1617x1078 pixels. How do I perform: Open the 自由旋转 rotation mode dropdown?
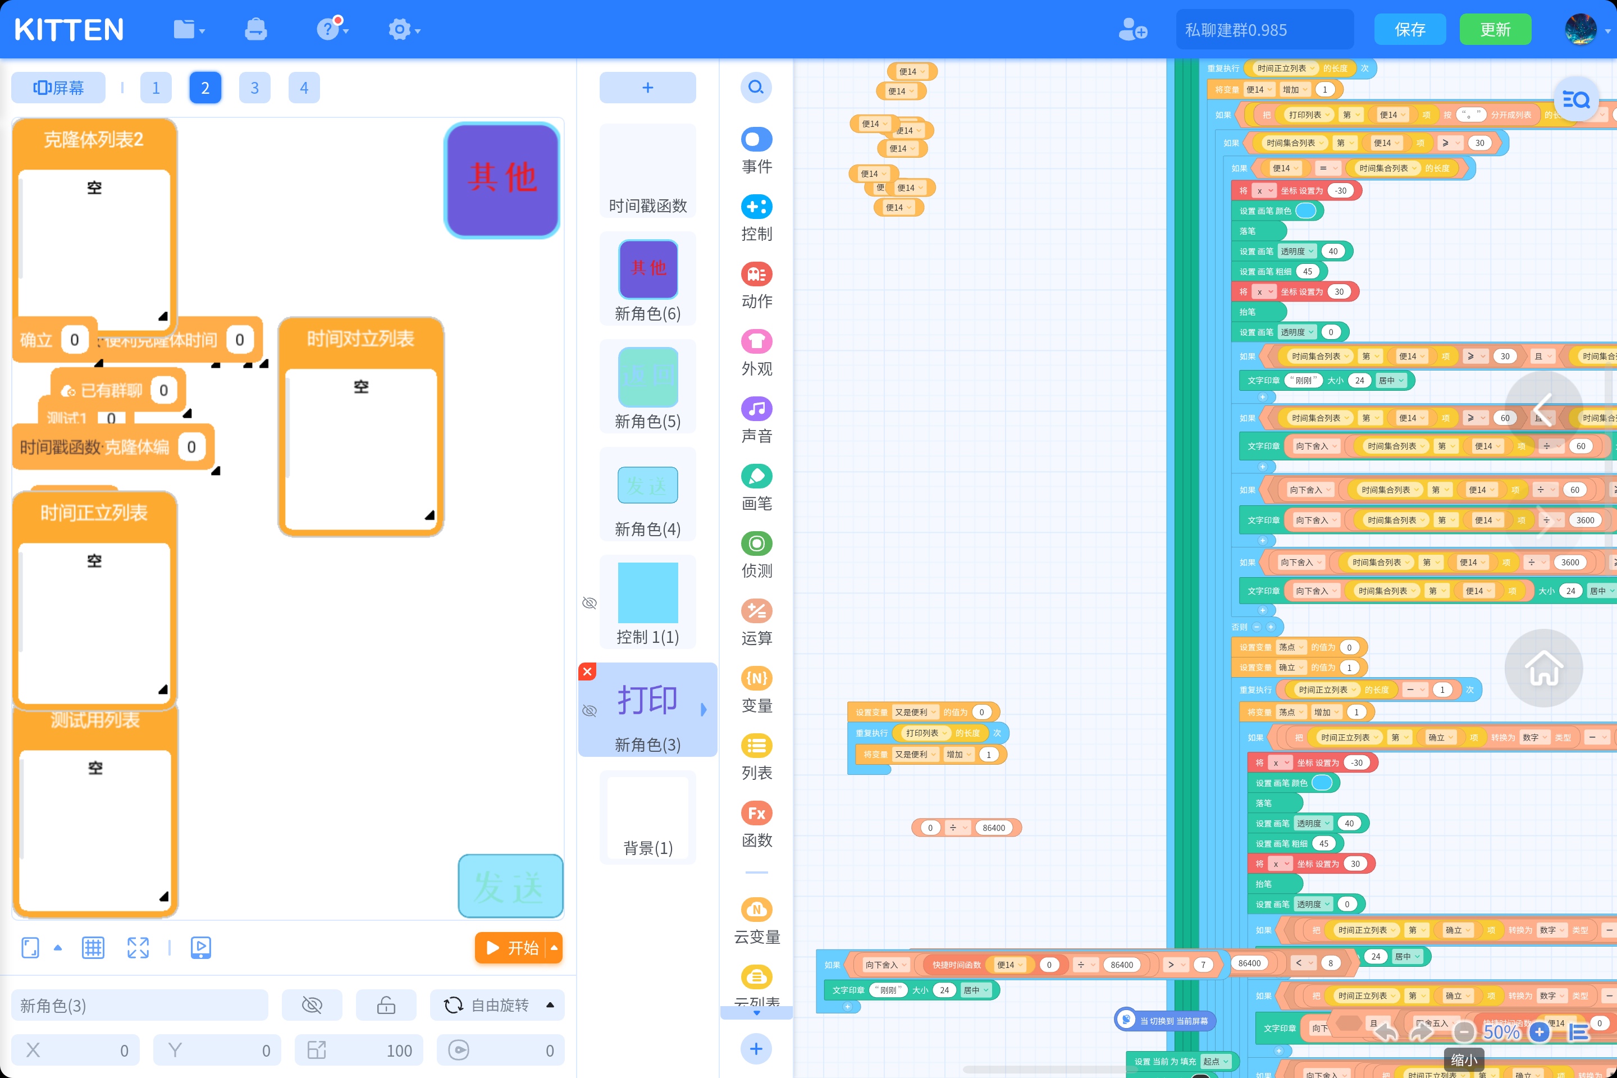(x=498, y=1005)
